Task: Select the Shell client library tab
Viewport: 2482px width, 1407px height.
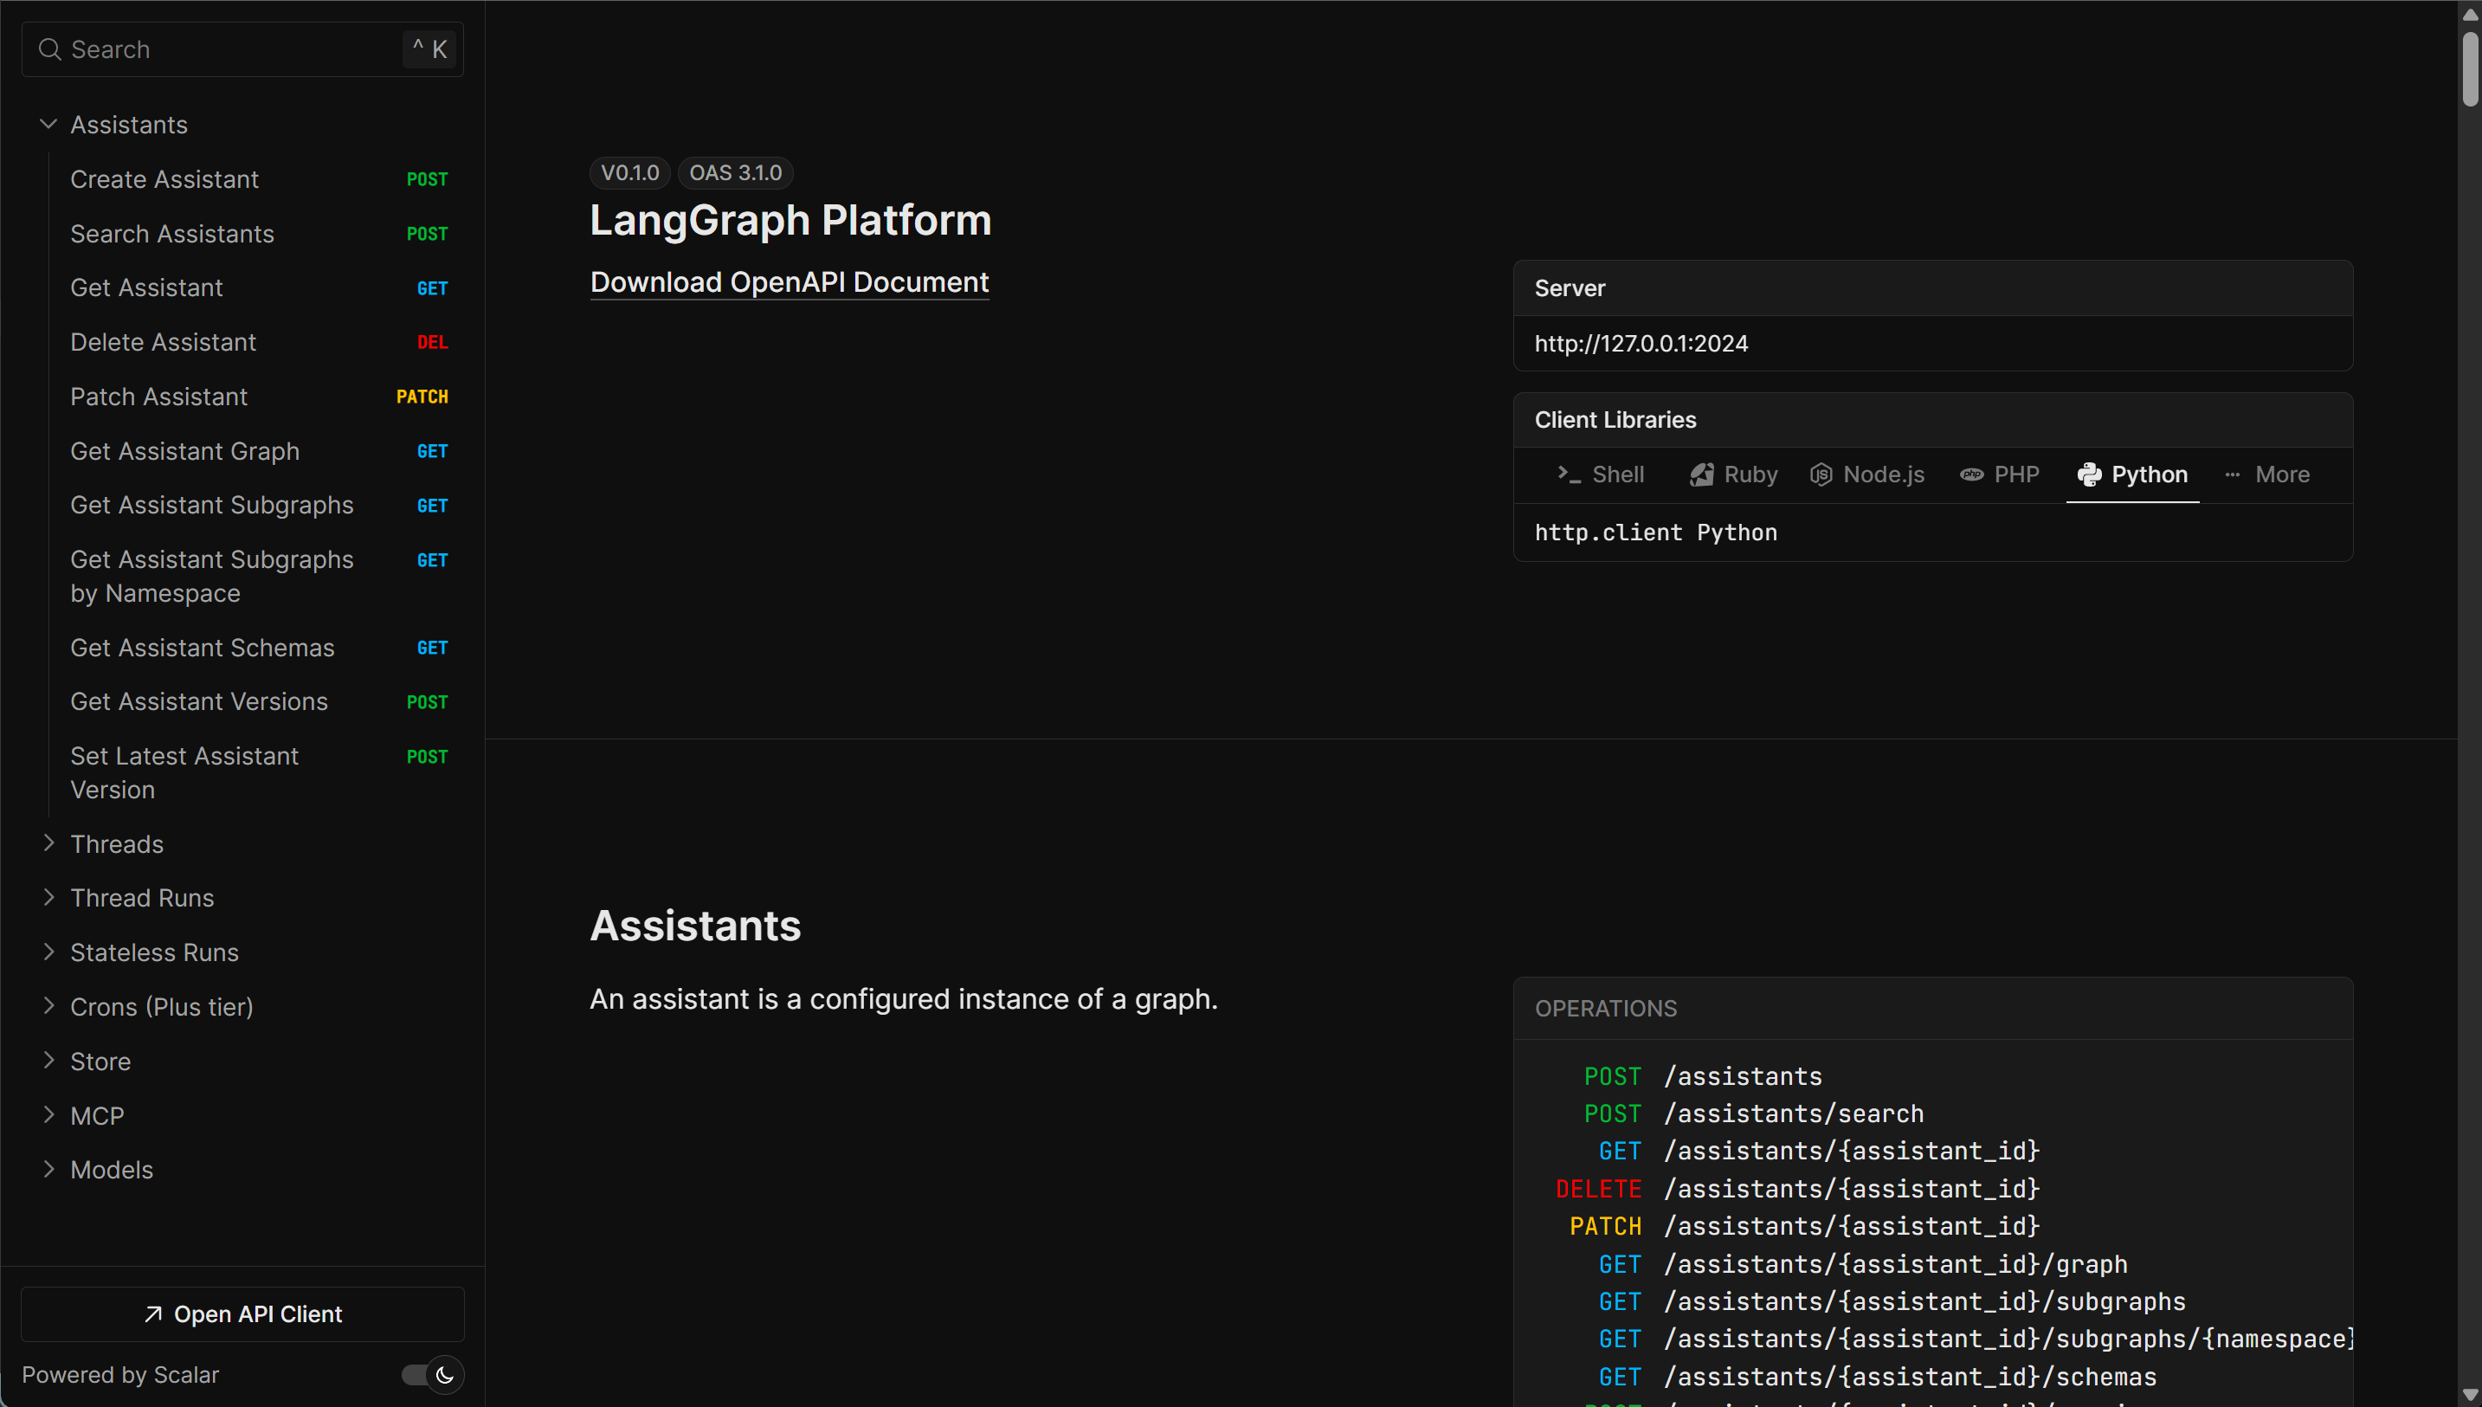Action: 1600,474
